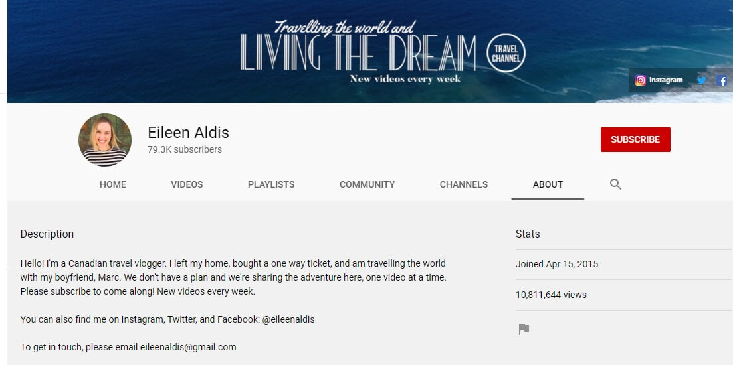Click the Living the Dream banner title
Image resolution: width=733 pixels, height=365 pixels.
point(358,52)
